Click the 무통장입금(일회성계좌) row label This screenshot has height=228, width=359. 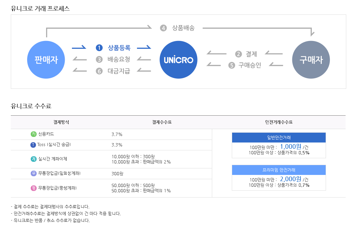pos(59,173)
